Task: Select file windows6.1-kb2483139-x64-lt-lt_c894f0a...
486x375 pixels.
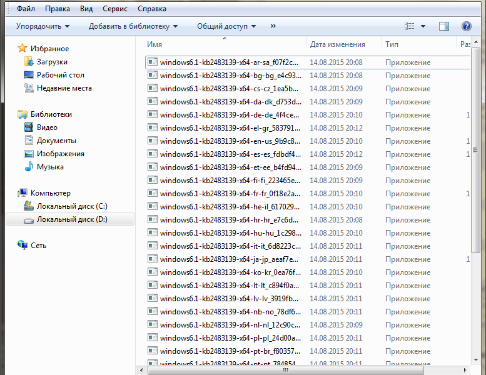Action: [x=230, y=286]
